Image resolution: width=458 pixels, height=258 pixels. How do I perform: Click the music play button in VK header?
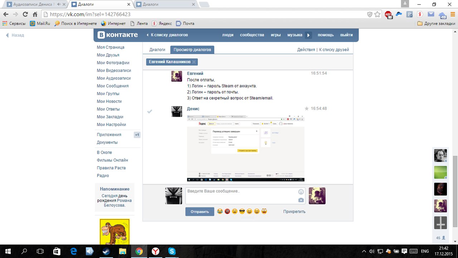pyautogui.click(x=308, y=35)
